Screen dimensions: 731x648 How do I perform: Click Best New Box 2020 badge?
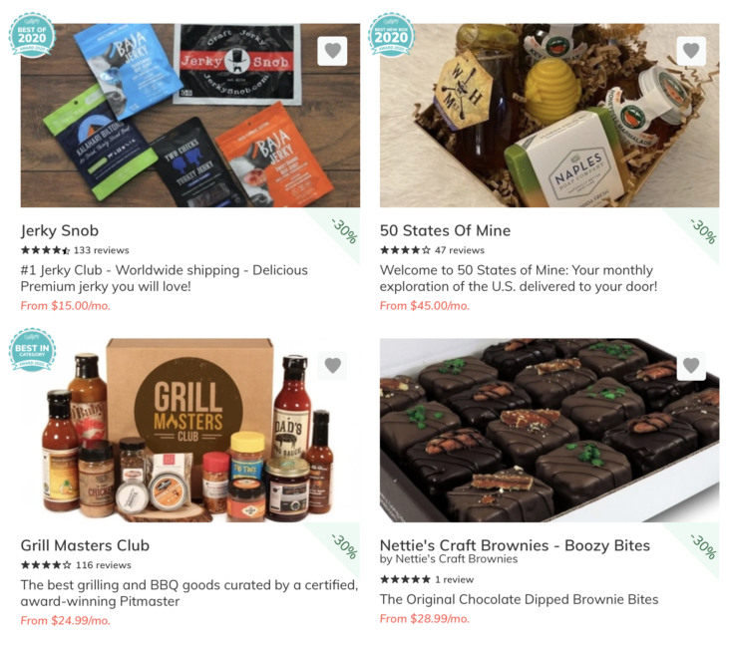coord(391,35)
